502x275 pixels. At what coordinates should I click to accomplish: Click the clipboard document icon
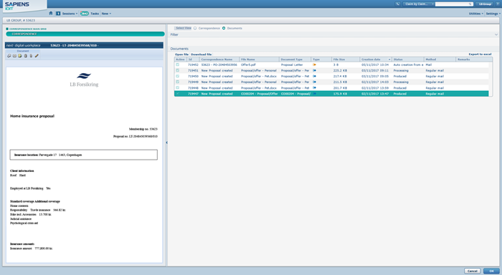point(26,56)
